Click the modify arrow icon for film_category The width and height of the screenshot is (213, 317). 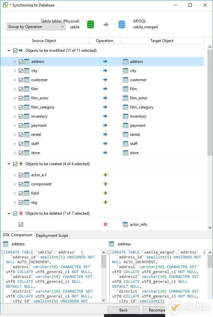(105, 107)
